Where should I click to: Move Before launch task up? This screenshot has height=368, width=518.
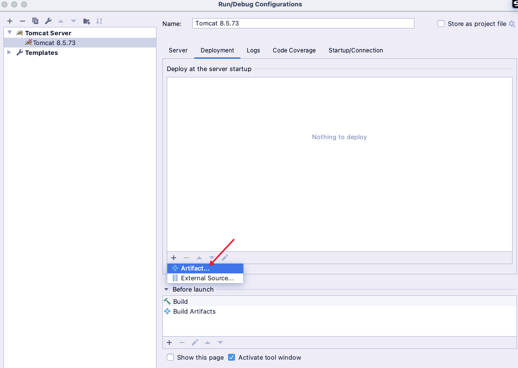click(207, 343)
